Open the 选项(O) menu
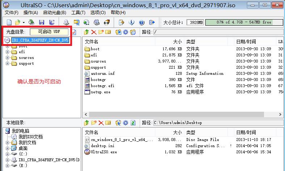This screenshot has width=285, height=171. [x=98, y=13]
